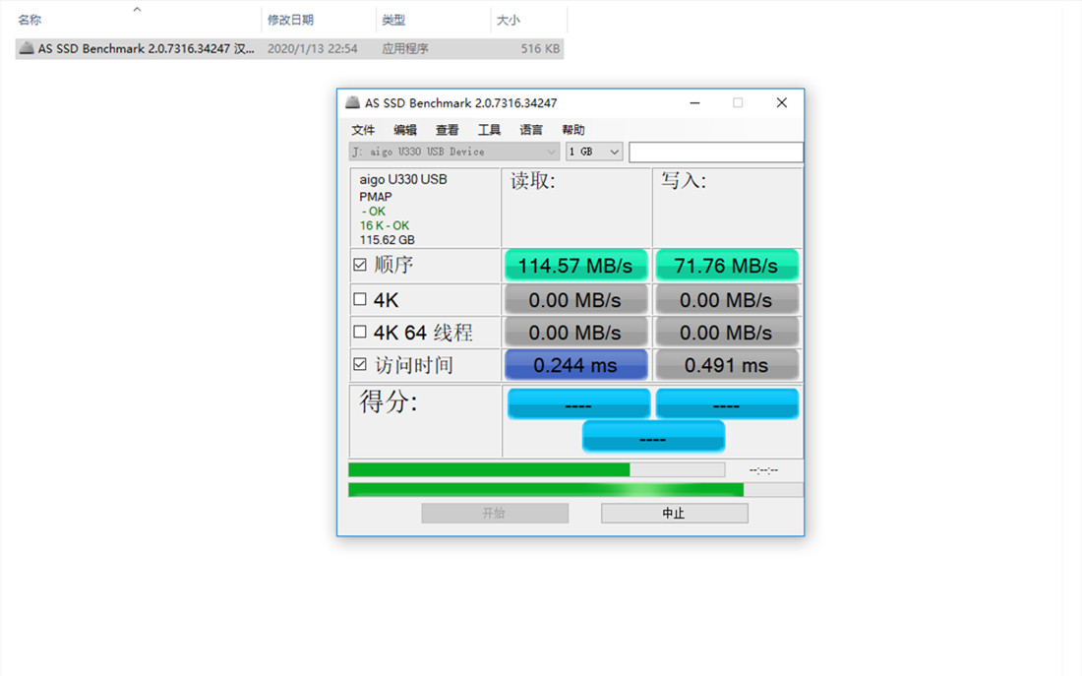
Task: Open the J: aigo U330 USB Device drive dropdown
Action: click(x=454, y=152)
